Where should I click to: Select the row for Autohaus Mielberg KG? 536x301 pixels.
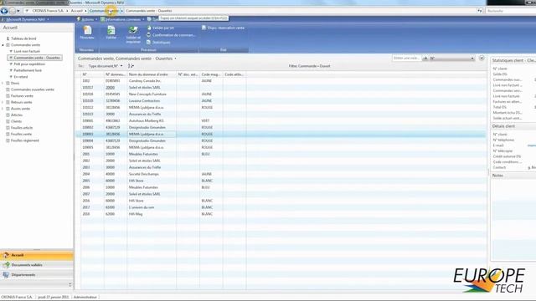pyautogui.click(x=281, y=120)
